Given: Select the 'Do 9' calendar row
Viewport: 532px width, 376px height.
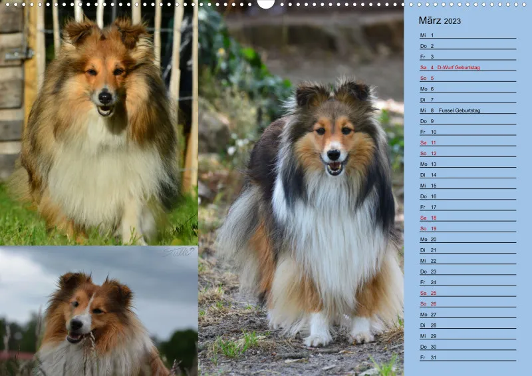Looking at the screenshot, I should pos(467,121).
